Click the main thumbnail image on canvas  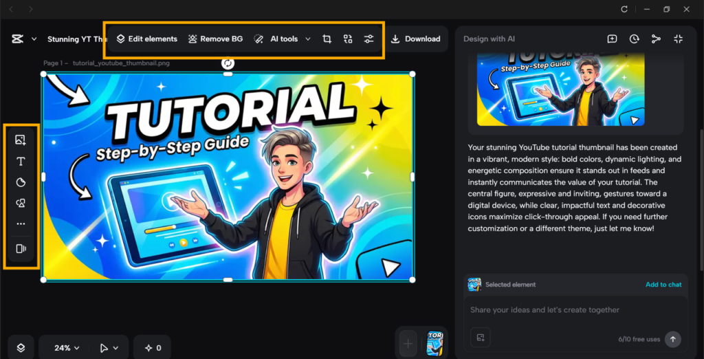click(228, 177)
